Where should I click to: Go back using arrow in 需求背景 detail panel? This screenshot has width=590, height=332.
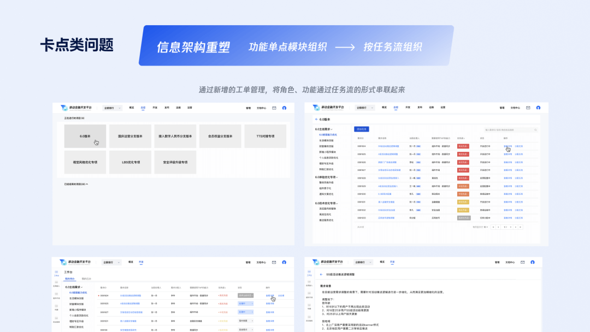click(321, 275)
